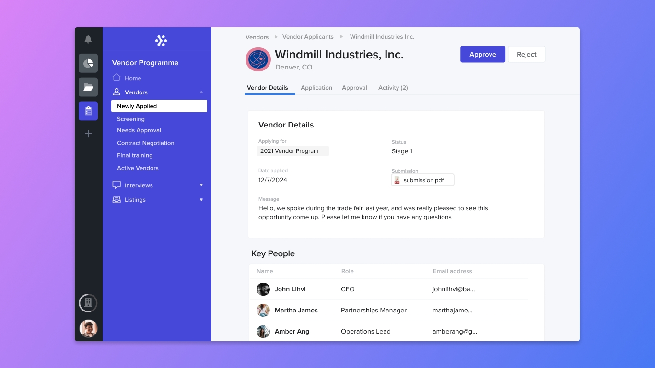
Task: Expand the Listings section arrow
Action: (x=201, y=200)
